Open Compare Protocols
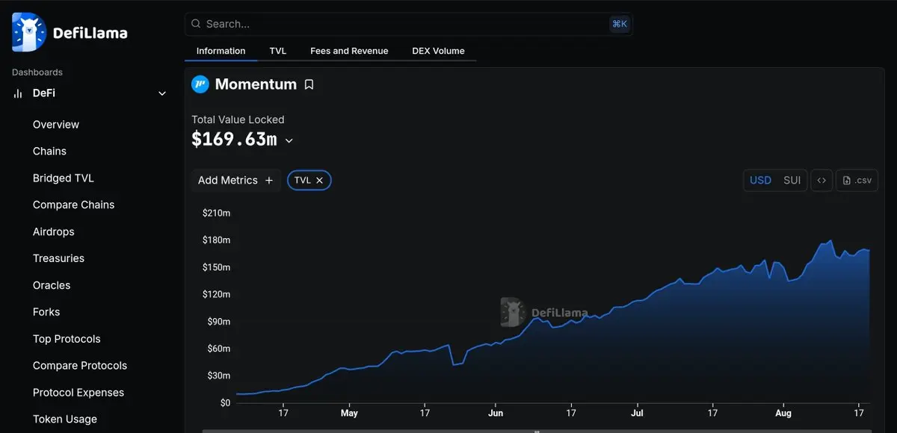 point(80,366)
